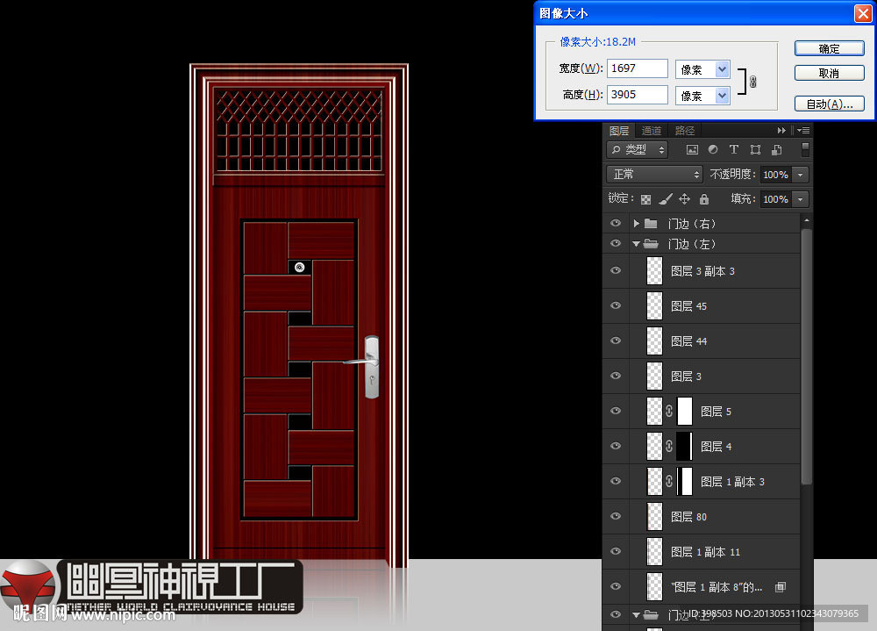This screenshot has width=877, height=631.
Task: Click the folder icon of 门边（右）group
Action: click(x=651, y=224)
